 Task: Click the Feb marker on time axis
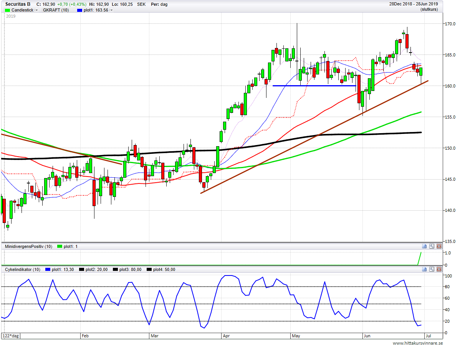coord(85,336)
